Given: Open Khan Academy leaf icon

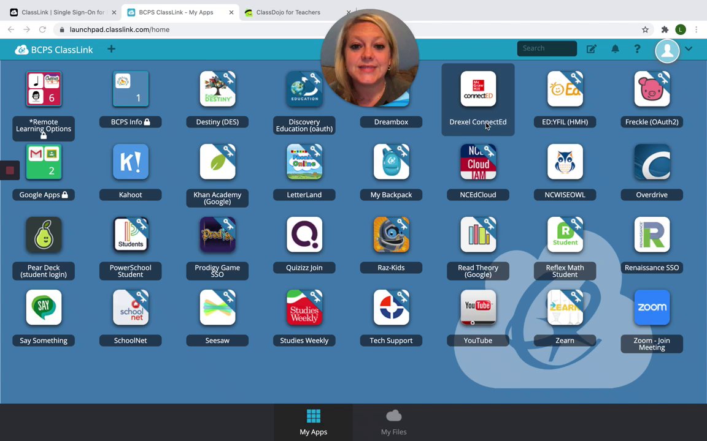Looking at the screenshot, I should [x=217, y=162].
